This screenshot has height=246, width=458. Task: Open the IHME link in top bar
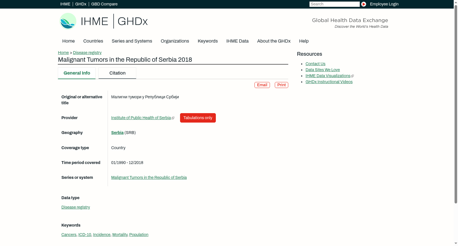65,4
